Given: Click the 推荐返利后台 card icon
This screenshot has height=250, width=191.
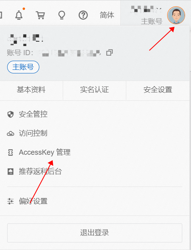Looking at the screenshot, I should [x=11, y=171].
